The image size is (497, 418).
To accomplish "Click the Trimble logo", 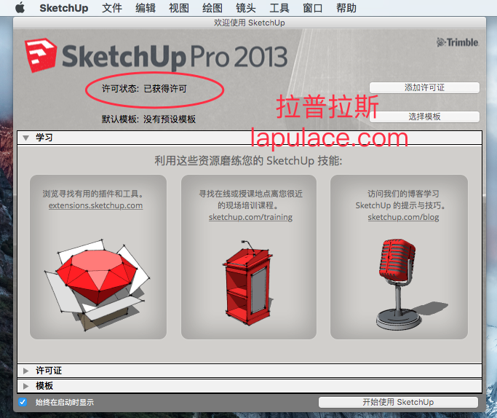I will pos(458,42).
